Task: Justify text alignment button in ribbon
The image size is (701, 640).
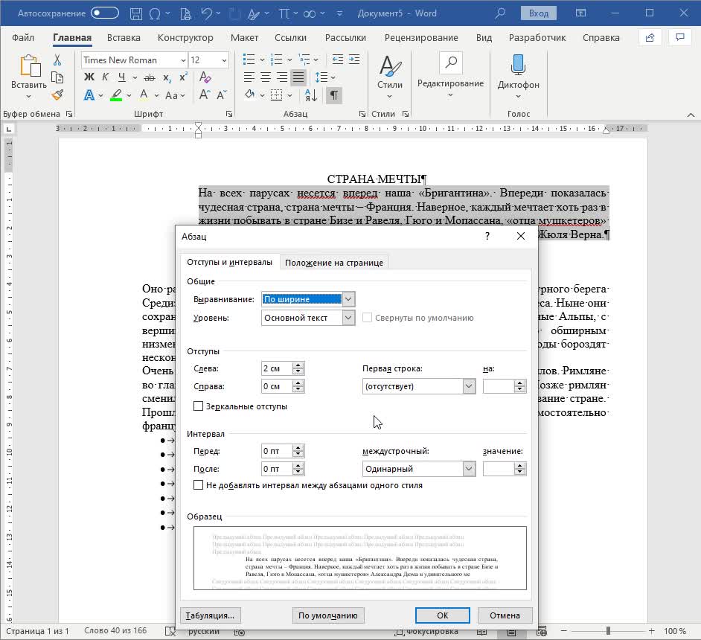Action: click(298, 77)
